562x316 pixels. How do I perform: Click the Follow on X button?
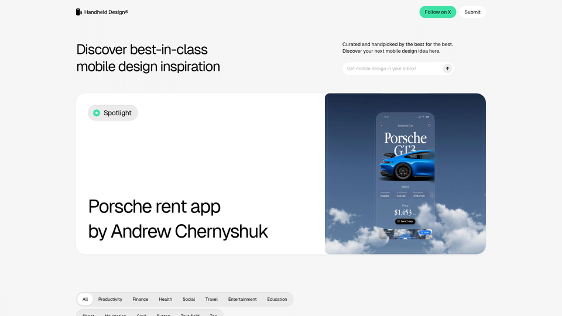tap(438, 12)
